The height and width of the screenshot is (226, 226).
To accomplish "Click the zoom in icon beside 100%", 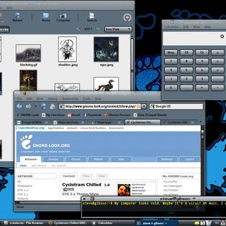I will point(98,29).
